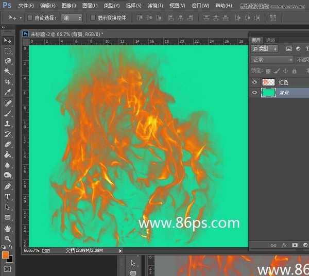Viewport: 309px width, 276px height.
Task: Filter layers by adjustment type
Action: coord(298,48)
